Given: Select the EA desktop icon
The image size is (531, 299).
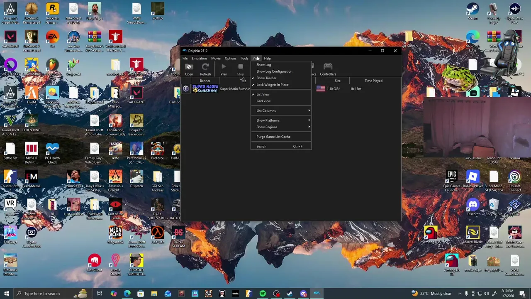Looking at the screenshot, I should coord(52,39).
